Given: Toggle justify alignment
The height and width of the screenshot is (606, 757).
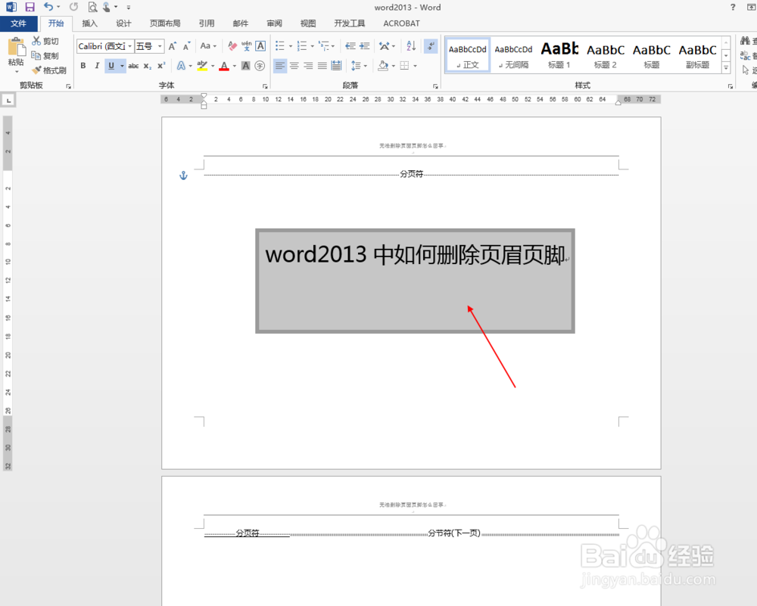Looking at the screenshot, I should [x=322, y=66].
